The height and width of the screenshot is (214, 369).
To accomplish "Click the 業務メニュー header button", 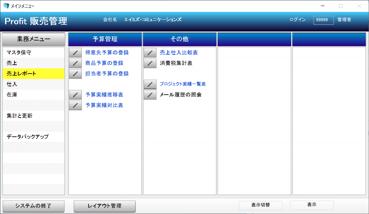I will point(34,39).
